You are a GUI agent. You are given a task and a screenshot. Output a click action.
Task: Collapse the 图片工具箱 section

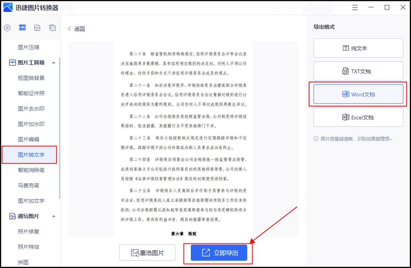tap(54, 63)
